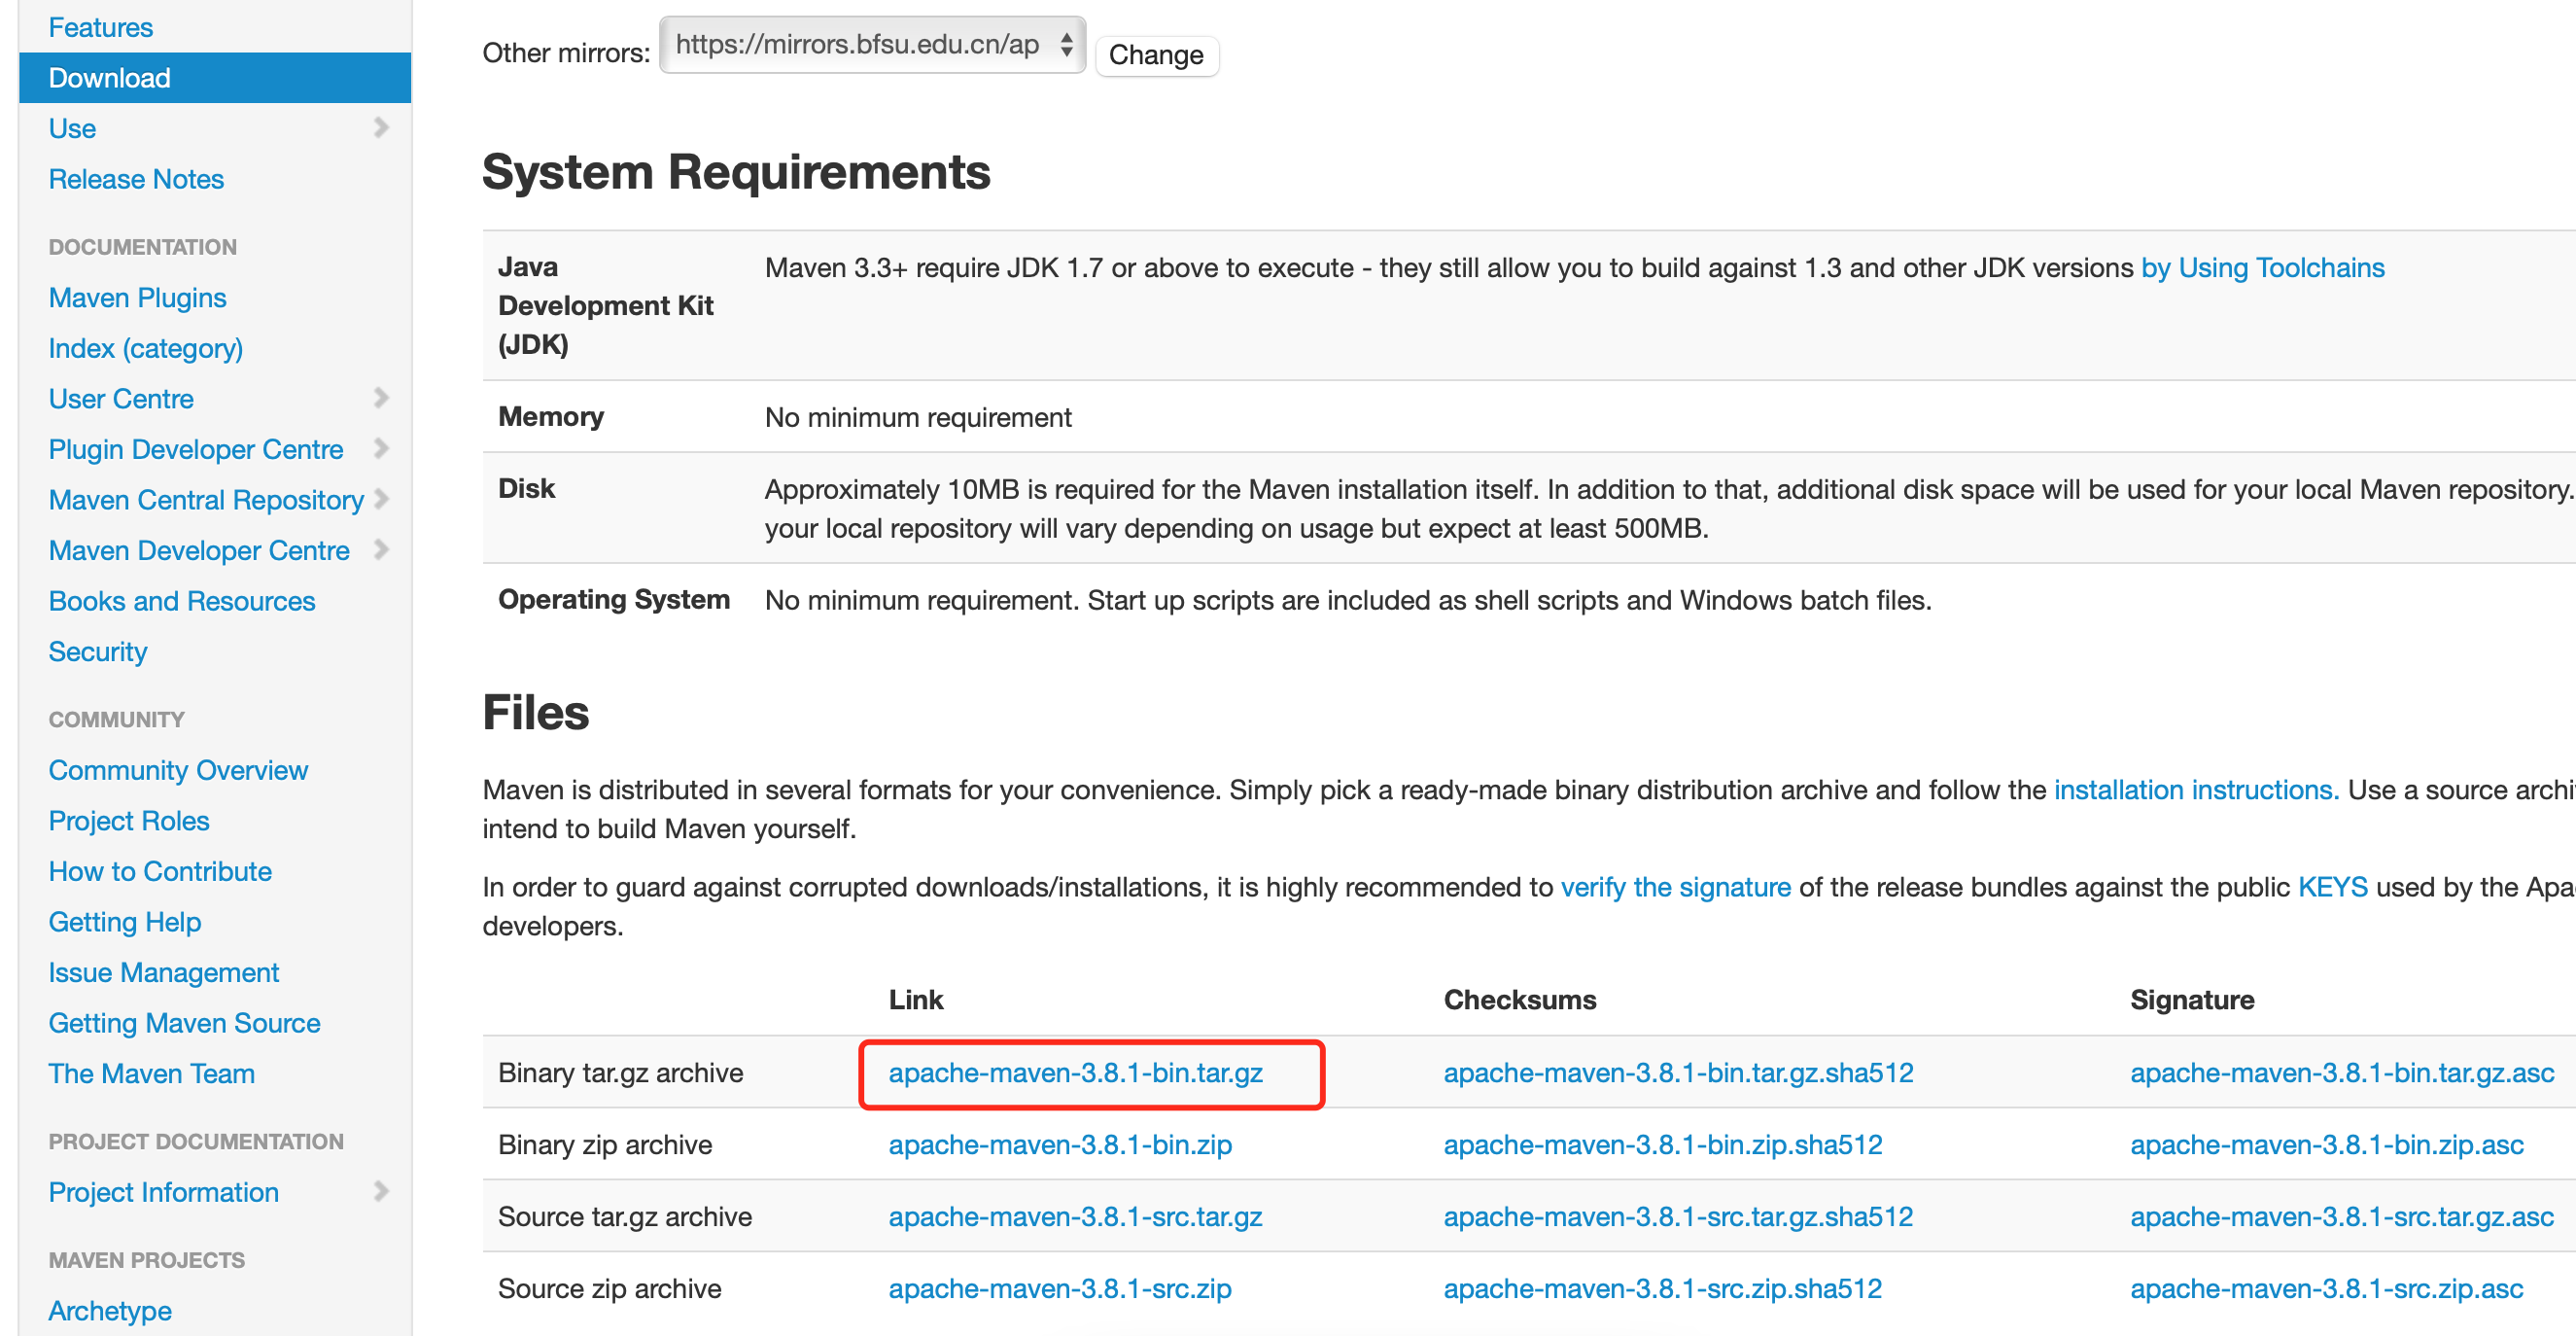Viewport: 2576px width, 1336px height.
Task: Open the KEYS link
Action: point(2333,887)
